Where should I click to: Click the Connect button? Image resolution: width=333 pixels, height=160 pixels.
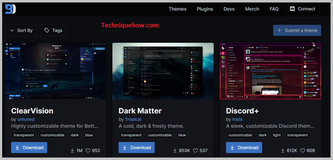(x=302, y=9)
